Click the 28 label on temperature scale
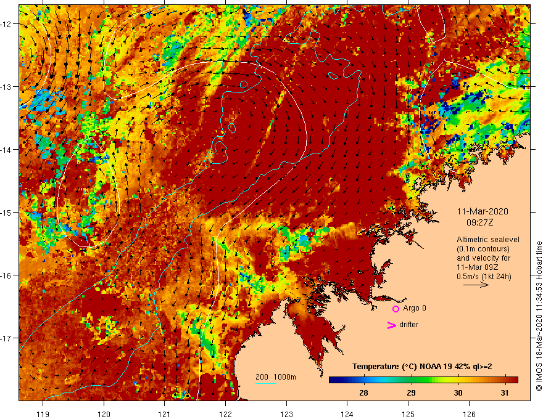 point(363,393)
